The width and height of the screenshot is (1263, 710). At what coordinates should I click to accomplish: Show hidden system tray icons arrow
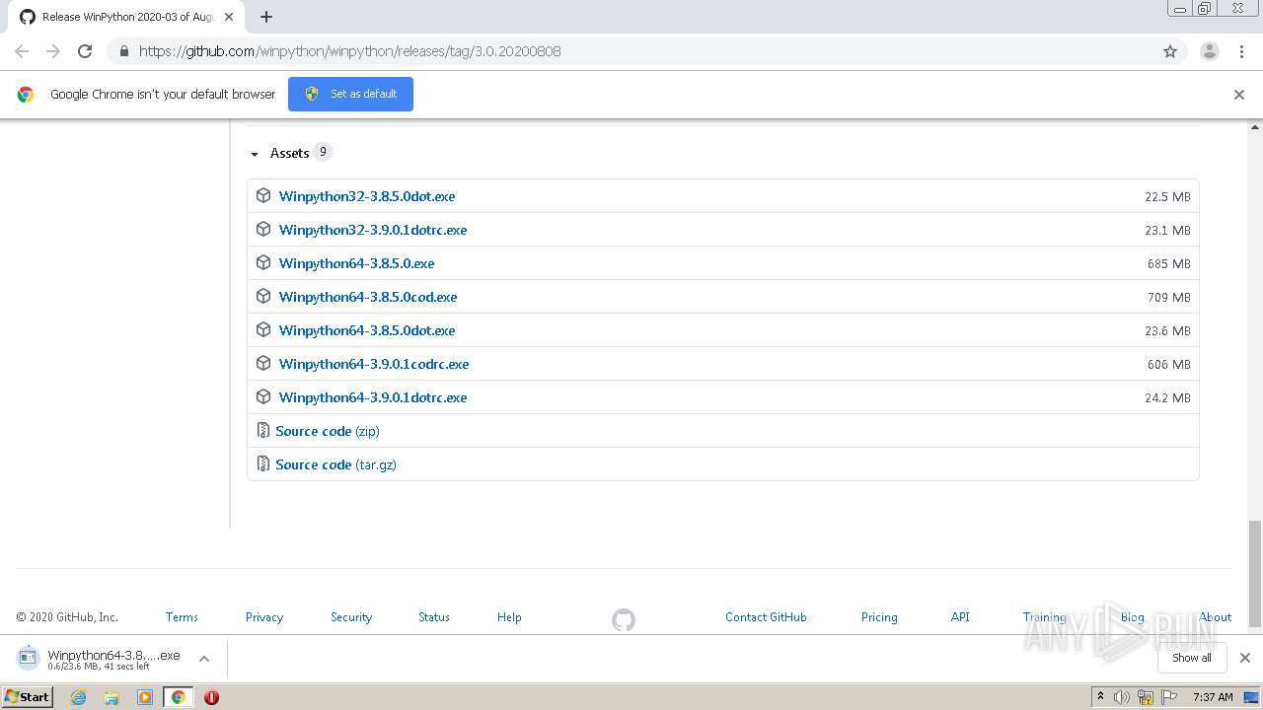pyautogui.click(x=1100, y=697)
